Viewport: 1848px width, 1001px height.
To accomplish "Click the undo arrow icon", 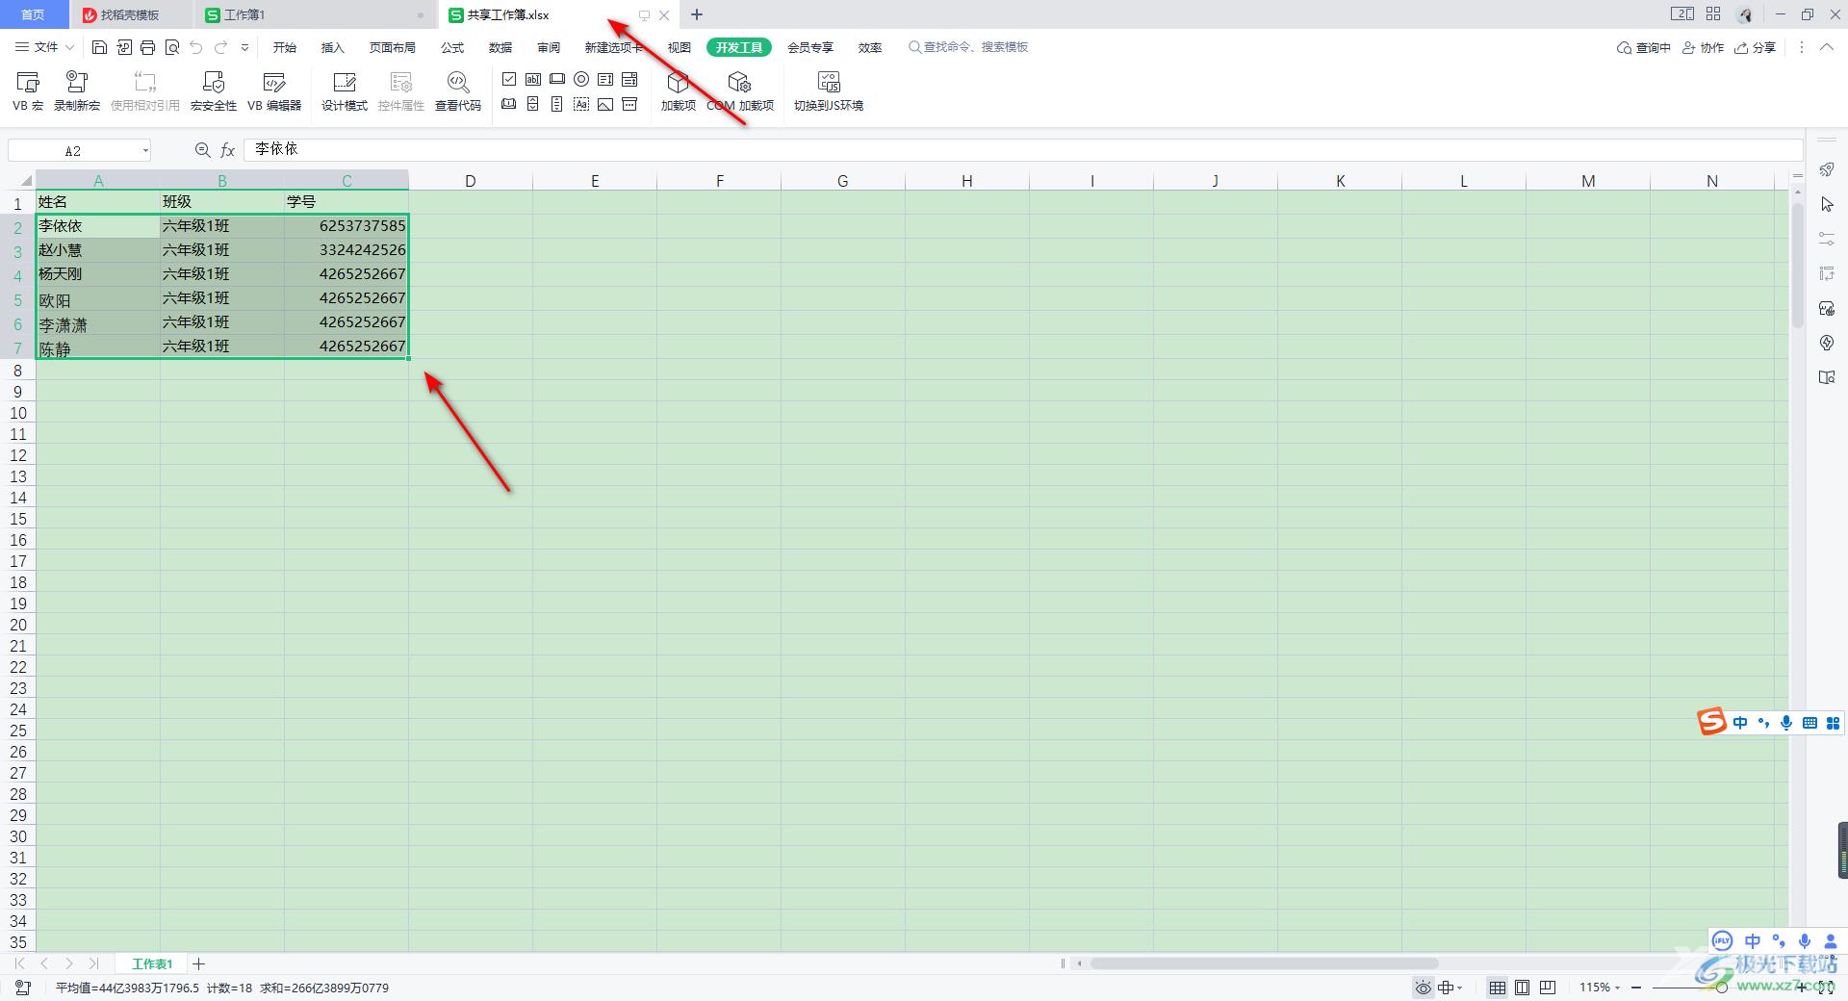I will click(x=196, y=47).
